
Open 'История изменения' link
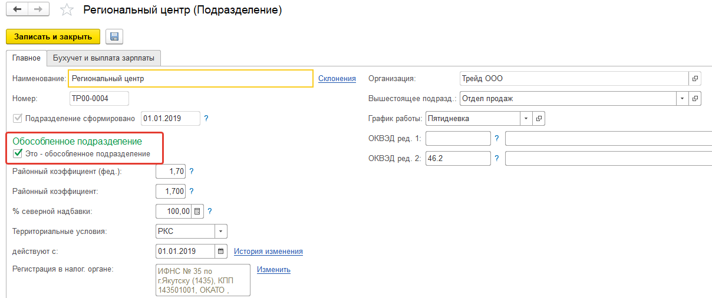point(268,251)
